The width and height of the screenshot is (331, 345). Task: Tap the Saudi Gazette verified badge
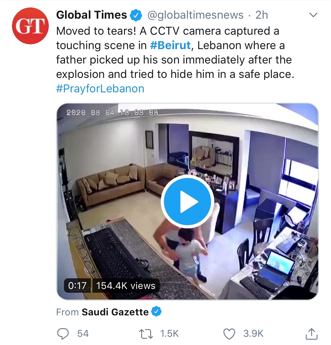156,312
